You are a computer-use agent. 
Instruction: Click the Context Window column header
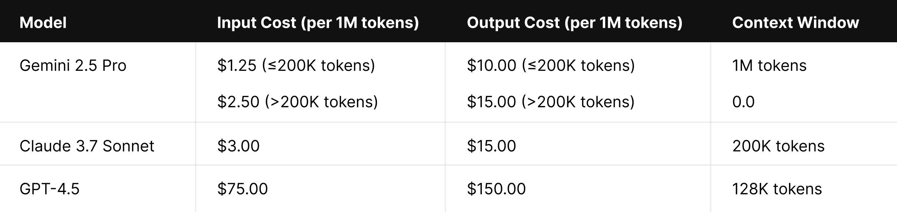[x=795, y=23]
